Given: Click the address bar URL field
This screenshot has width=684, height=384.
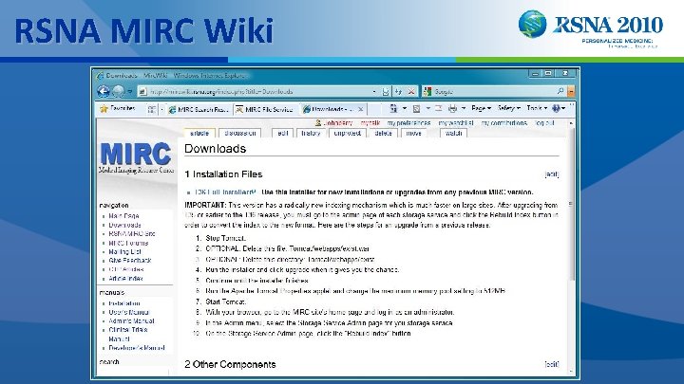Looking at the screenshot, I should pyautogui.click(x=257, y=91).
